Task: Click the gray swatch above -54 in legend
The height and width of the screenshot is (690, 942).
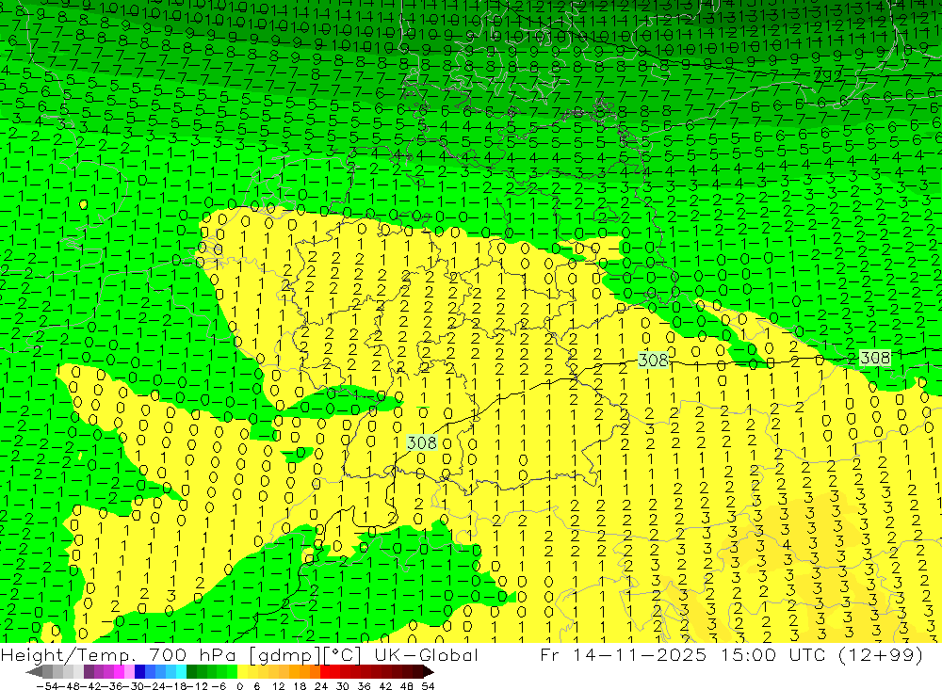Action: point(47,671)
